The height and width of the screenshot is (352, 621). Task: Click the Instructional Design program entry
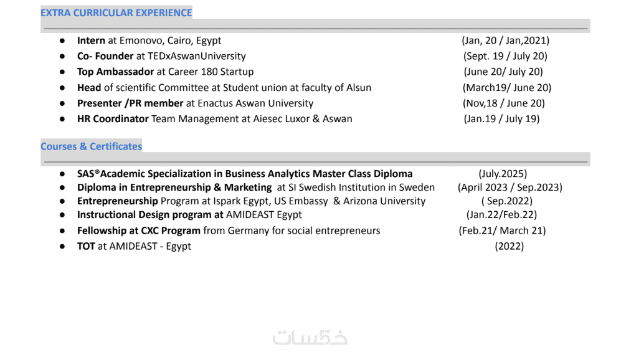(189, 214)
